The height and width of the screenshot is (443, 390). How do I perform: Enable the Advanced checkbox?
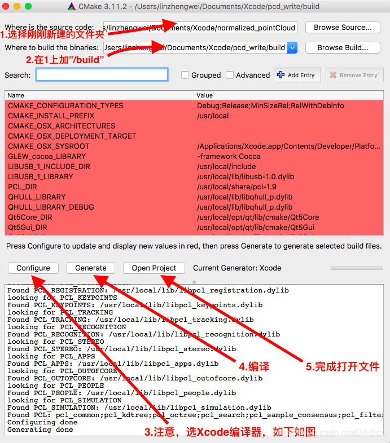(x=230, y=75)
